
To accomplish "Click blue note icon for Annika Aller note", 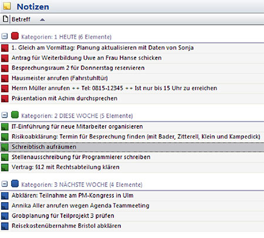I will point(5,206).
